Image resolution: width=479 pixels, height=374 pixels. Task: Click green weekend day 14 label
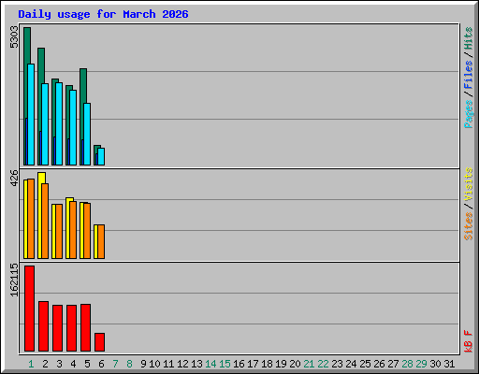click(x=210, y=364)
